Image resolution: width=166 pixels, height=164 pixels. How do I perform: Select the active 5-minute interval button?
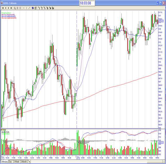click(x=45, y=8)
